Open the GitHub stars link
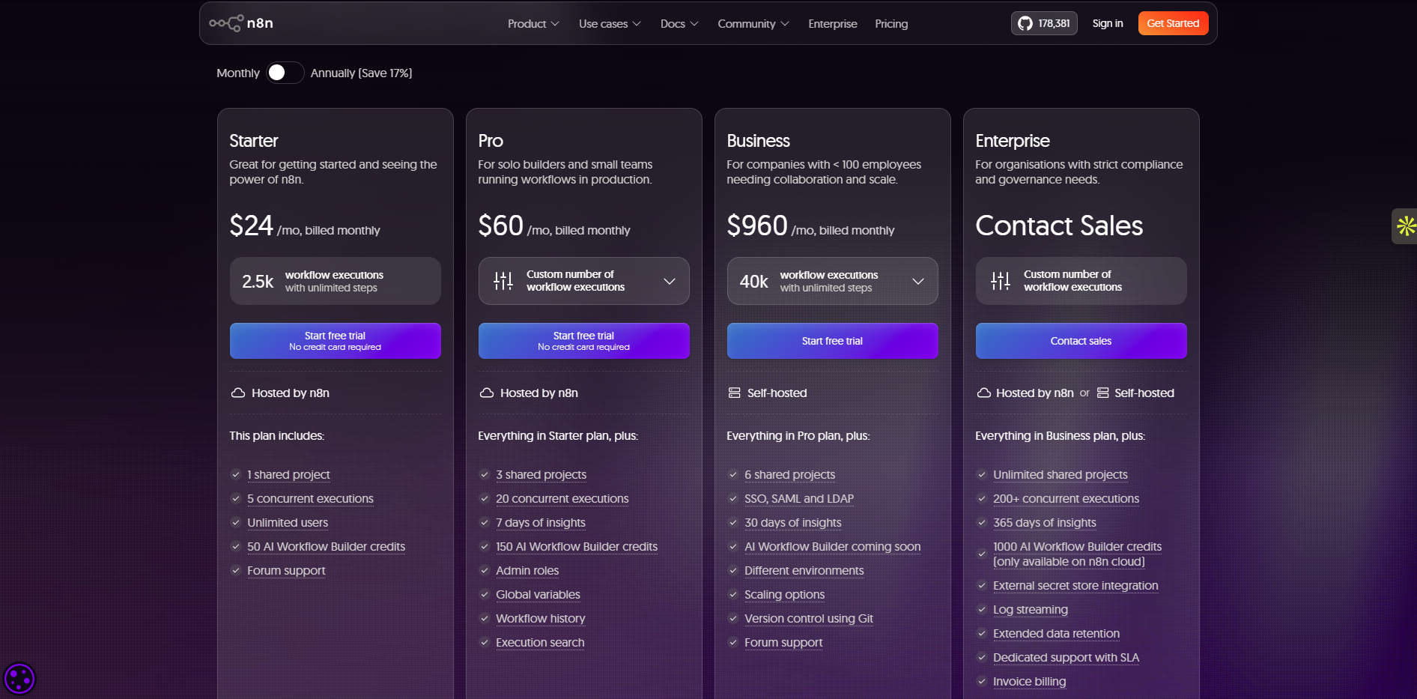Image resolution: width=1417 pixels, height=699 pixels. pos(1043,23)
